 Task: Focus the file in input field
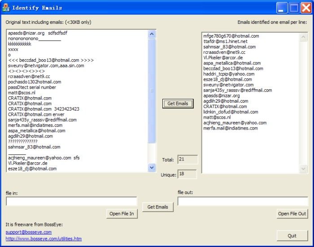click(71, 201)
